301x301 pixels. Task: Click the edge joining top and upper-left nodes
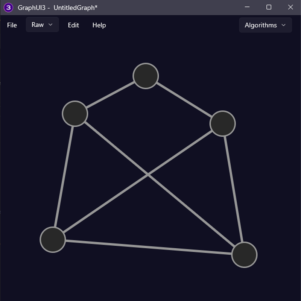click(110, 95)
